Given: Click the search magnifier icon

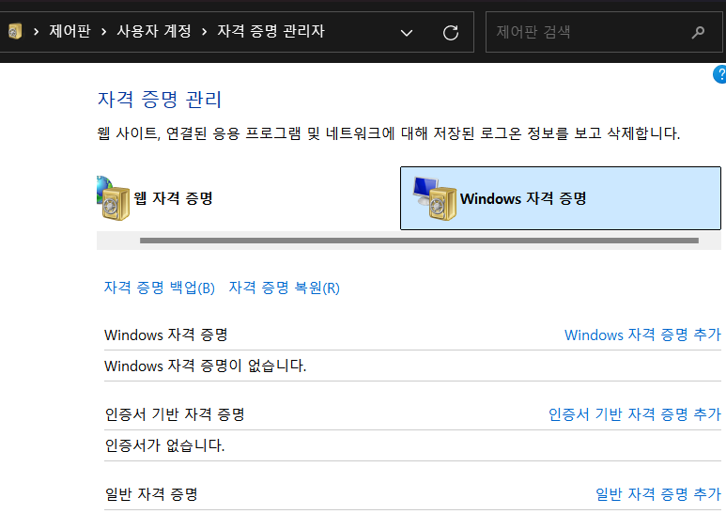Looking at the screenshot, I should [x=698, y=32].
